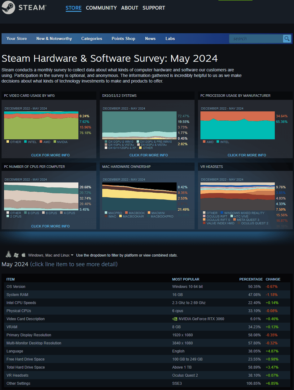Click more info under DX10/11/12 Systems
294x390 pixels.
point(149,155)
